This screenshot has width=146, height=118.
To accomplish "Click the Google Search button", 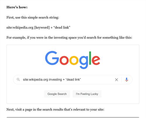I will [57, 94].
